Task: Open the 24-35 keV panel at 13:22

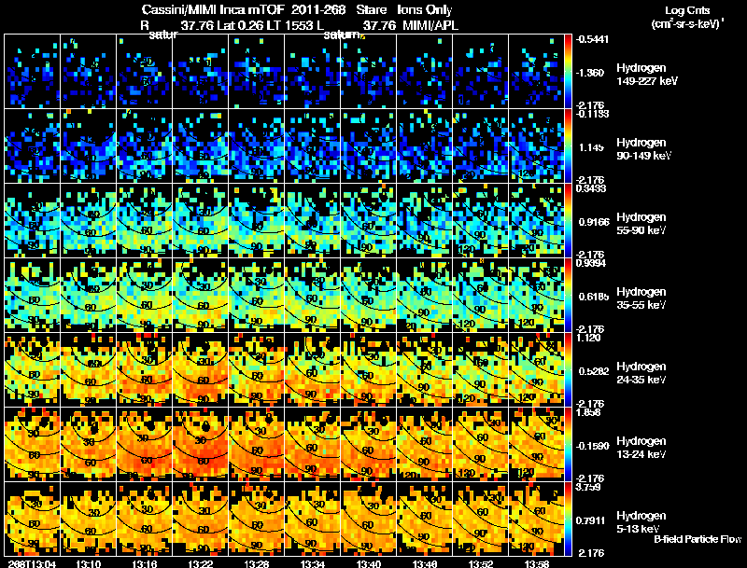Action: point(201,369)
